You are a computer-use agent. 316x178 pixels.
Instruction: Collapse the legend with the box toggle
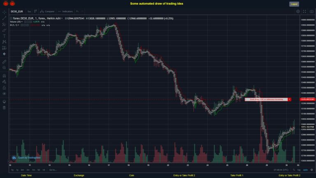pyautogui.click(x=11, y=19)
